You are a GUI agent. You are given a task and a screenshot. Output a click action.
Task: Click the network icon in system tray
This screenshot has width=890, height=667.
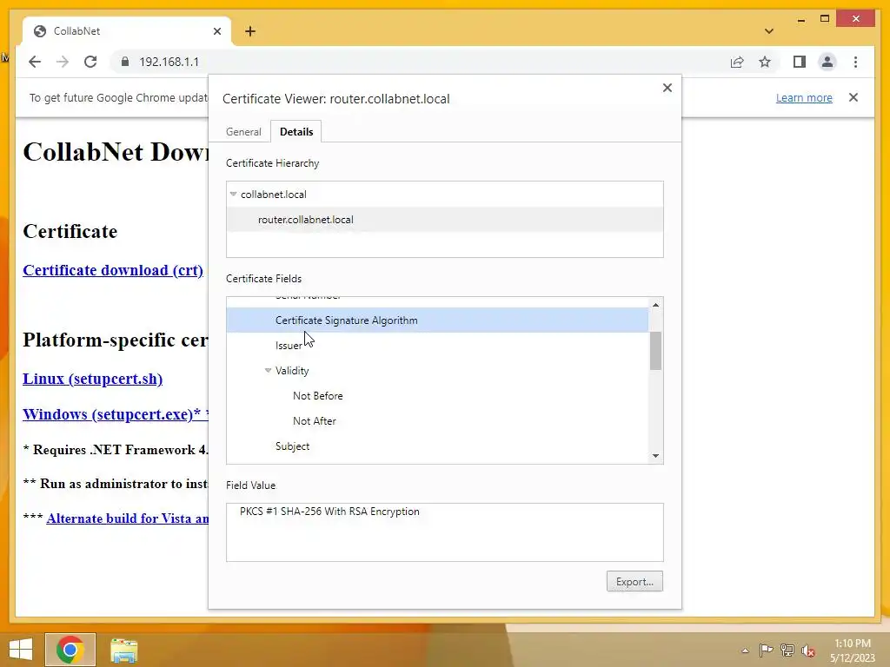point(787,650)
